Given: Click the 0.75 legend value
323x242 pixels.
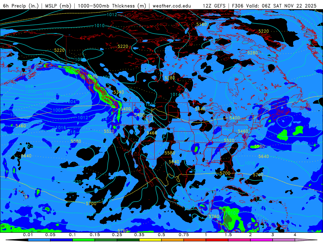Looking at the screenshot, I should click(184, 235).
